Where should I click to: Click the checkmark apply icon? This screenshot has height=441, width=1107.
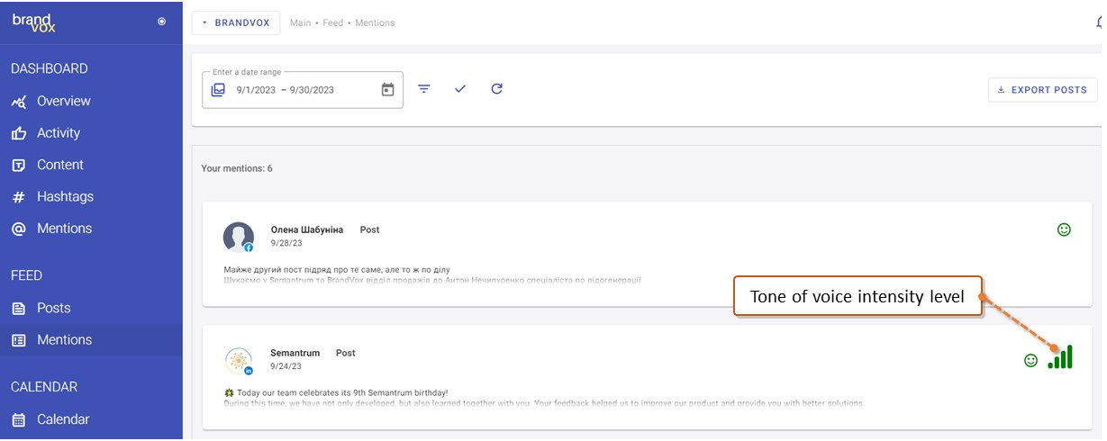click(460, 89)
